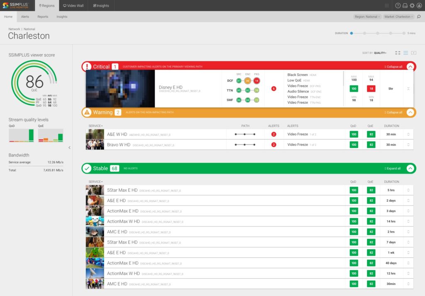Viewport: 425px width, 296px height.
Task: Open the user profile icon
Action: [419, 5]
